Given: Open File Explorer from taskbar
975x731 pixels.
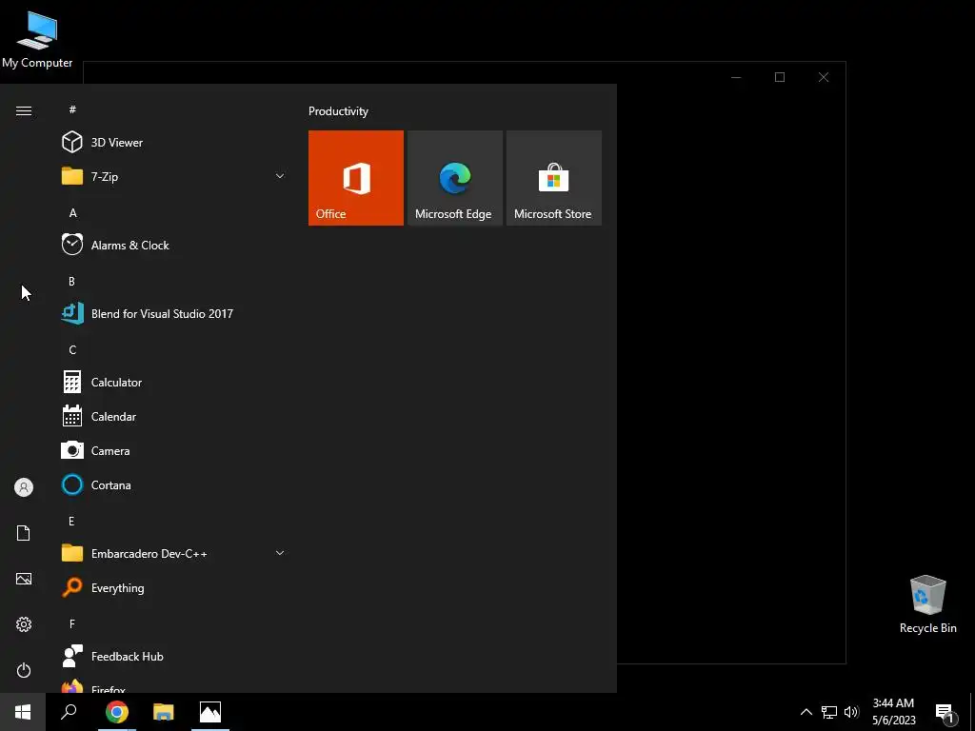Looking at the screenshot, I should pos(164,712).
